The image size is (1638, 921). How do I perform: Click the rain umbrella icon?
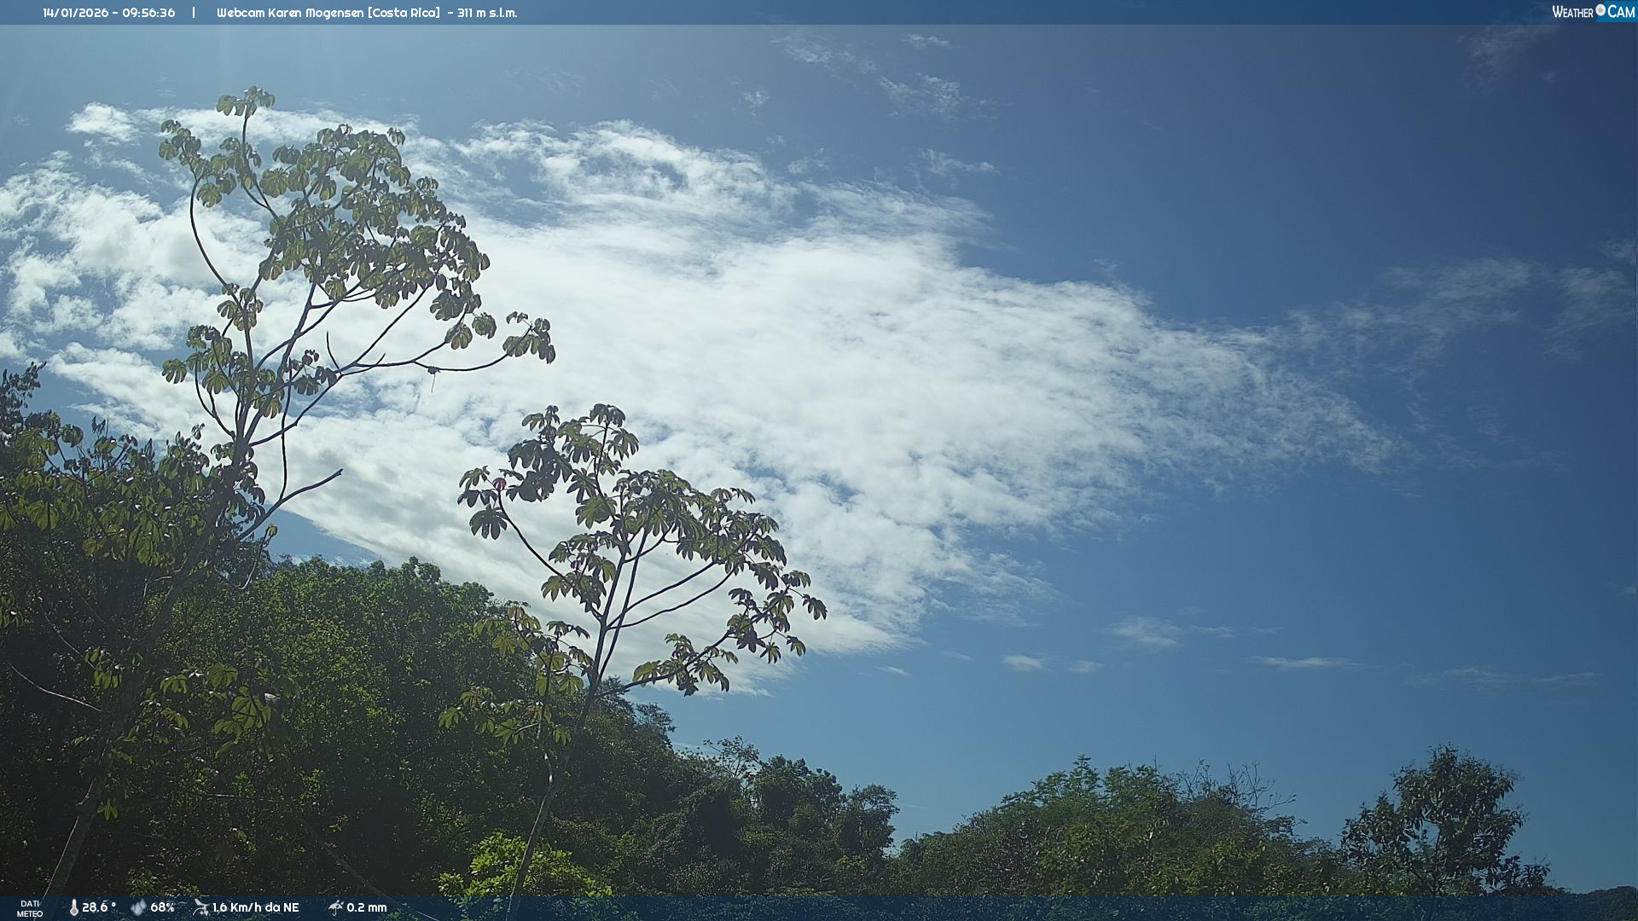(335, 907)
